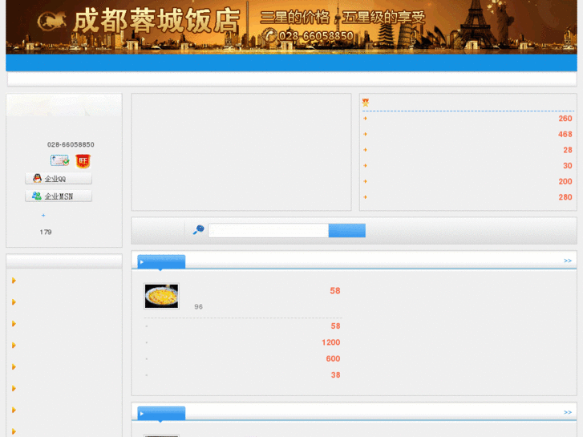Viewport: 583px width, 437px height.
Task: Click the blue search submit button
Action: pyautogui.click(x=347, y=231)
